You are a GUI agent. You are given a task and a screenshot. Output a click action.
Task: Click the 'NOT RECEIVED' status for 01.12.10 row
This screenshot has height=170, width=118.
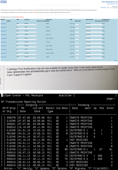pyautogui.click(x=79, y=140)
